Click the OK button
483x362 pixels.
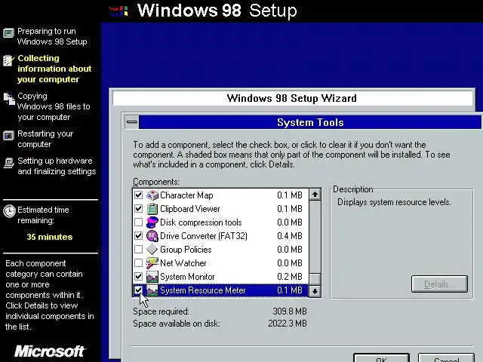(x=381, y=358)
